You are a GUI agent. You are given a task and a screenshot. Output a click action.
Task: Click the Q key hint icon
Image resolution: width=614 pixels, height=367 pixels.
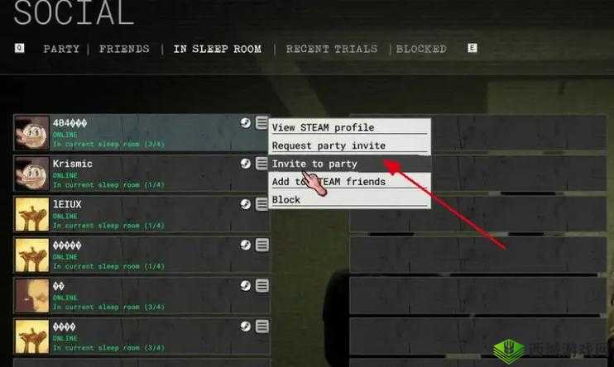pos(19,48)
